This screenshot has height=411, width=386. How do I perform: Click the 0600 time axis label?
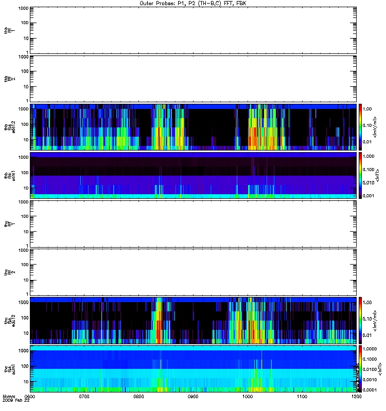click(x=30, y=397)
